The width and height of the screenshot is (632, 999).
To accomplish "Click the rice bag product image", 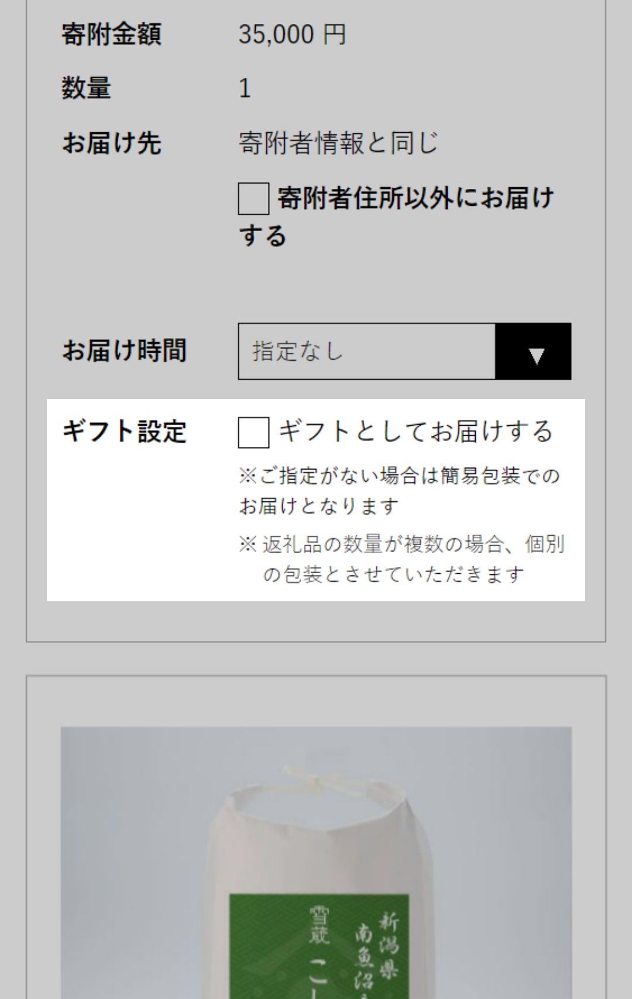I will (316, 863).
